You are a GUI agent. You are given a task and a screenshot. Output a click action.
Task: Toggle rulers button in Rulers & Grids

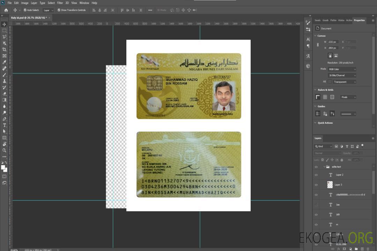pos(318,97)
